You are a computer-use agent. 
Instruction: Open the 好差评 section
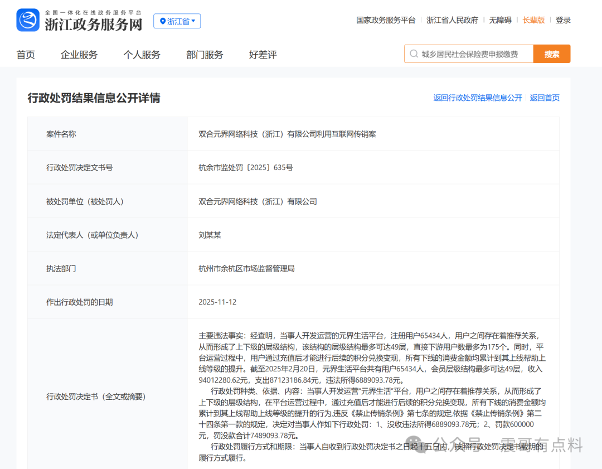click(x=262, y=54)
